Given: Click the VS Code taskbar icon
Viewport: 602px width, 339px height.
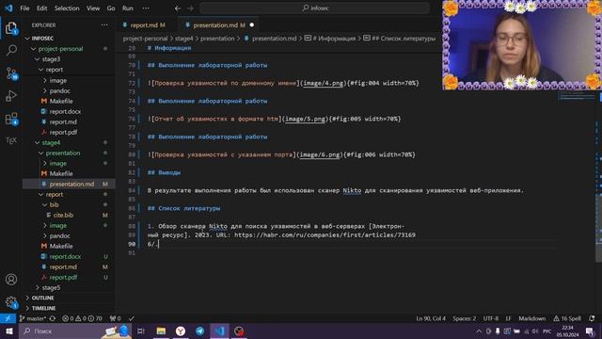Looking at the screenshot, I should click(x=219, y=331).
